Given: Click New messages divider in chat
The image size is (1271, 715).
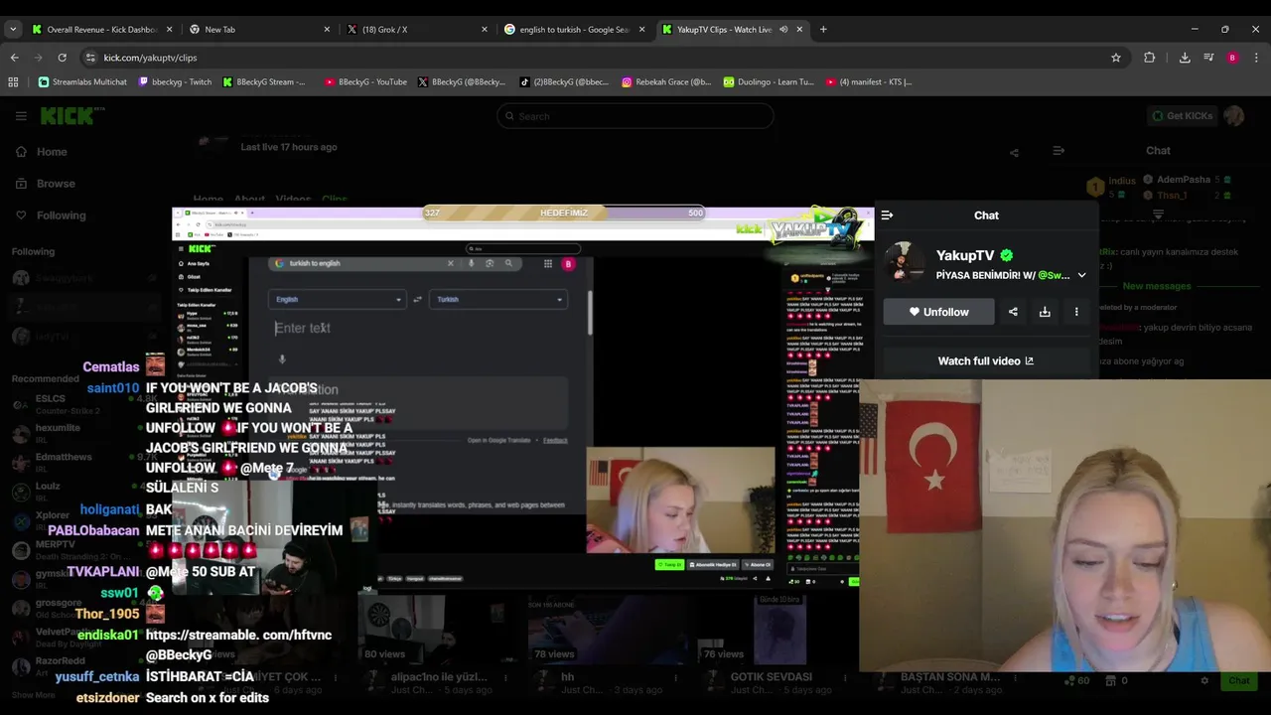Looking at the screenshot, I should click(1155, 286).
